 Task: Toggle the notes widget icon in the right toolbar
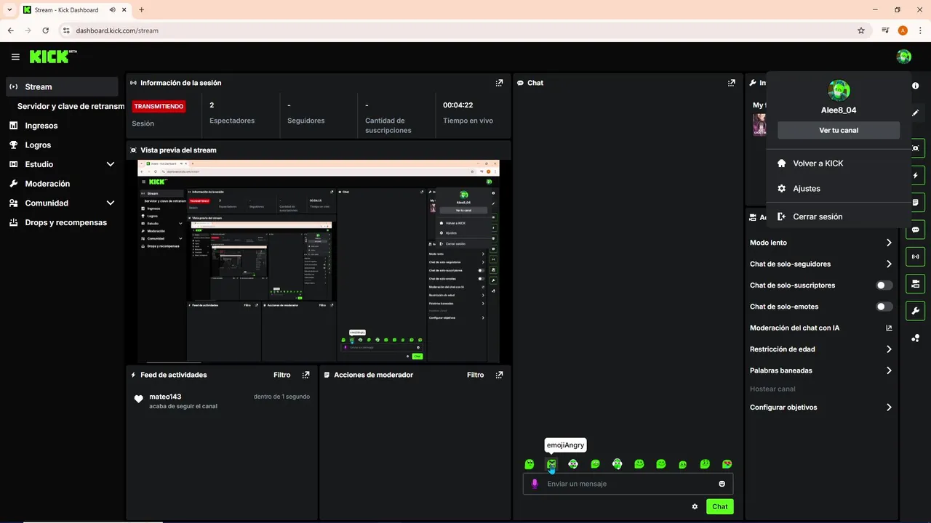[915, 202]
